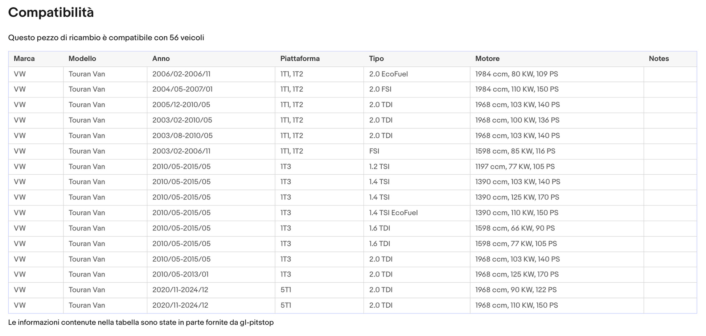Click the 1390 ccm, 125 KW, 170 PS cell
Screen dimensions: 706x336
tap(557, 198)
